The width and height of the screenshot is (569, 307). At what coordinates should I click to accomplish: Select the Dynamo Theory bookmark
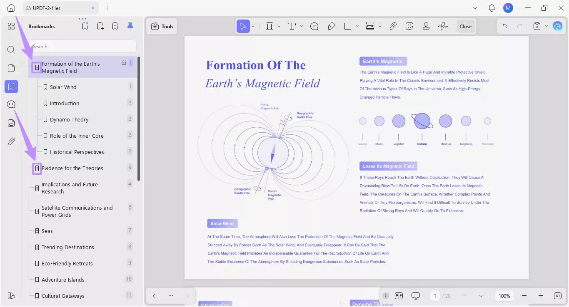point(70,119)
